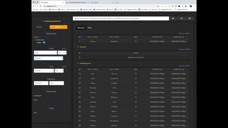The height and width of the screenshot is (128, 228).
Task: Click View as JSON above the Scotty row table
Action: [x=184, y=33]
